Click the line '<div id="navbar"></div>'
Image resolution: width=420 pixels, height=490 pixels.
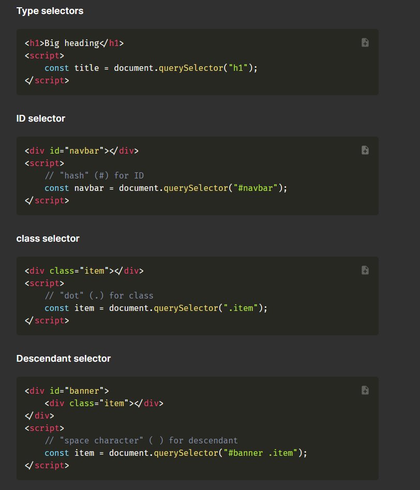point(82,151)
